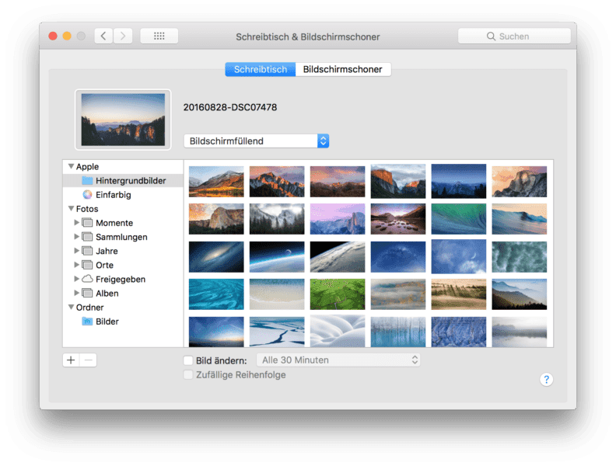This screenshot has width=616, height=466.
Task: Pick the green wave wallpaper thumbnail
Action: click(458, 219)
